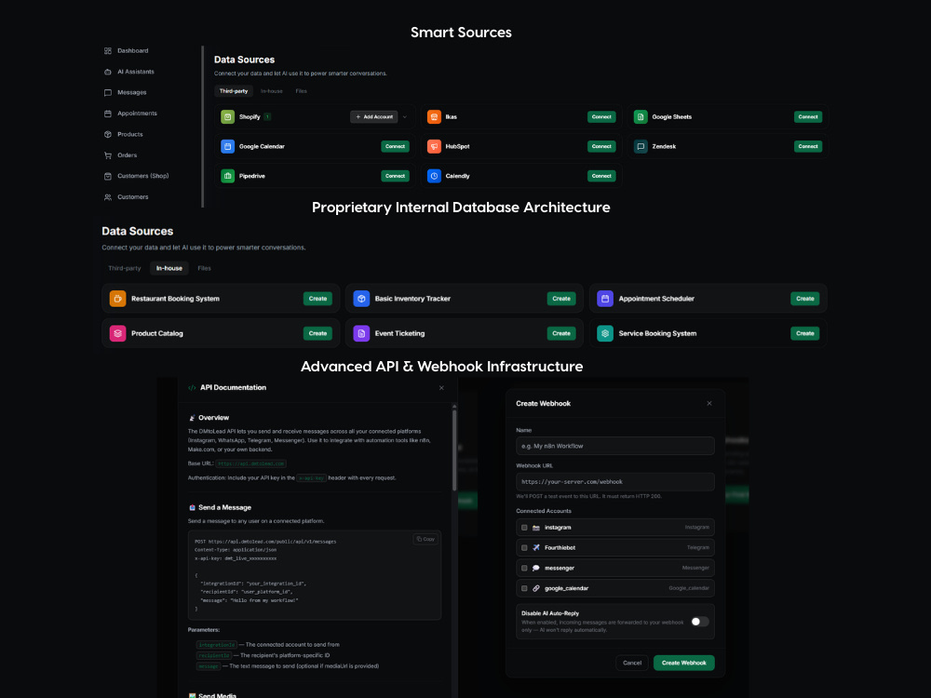Connect HubSpot
931x698 pixels.
tap(601, 147)
